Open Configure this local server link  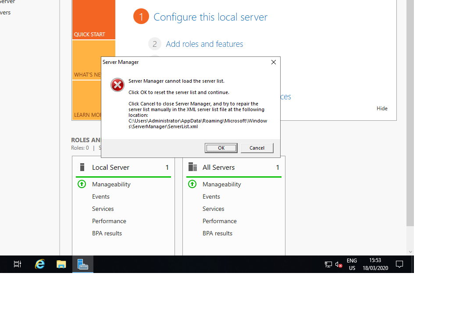point(210,17)
